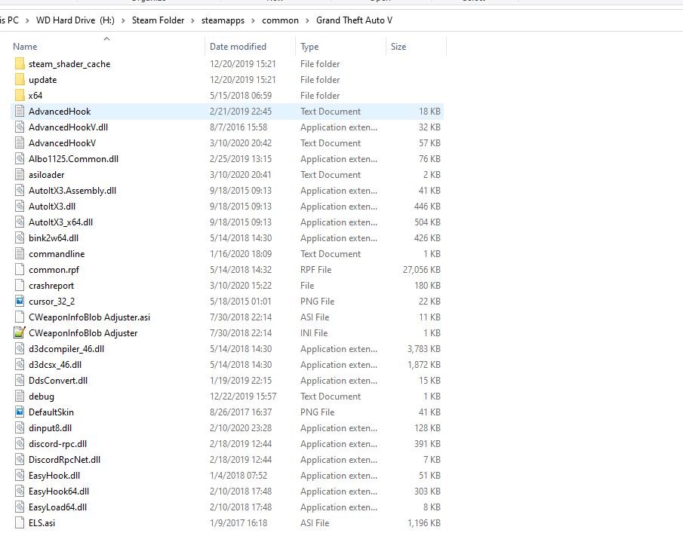The height and width of the screenshot is (539, 683).
Task: Sort by Date modified column header
Action: click(x=238, y=47)
